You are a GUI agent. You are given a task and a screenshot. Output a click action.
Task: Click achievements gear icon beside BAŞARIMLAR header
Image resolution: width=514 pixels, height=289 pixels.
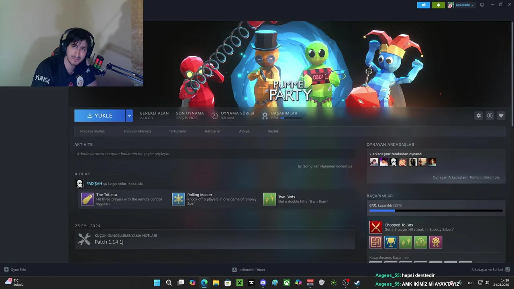pyautogui.click(x=265, y=116)
